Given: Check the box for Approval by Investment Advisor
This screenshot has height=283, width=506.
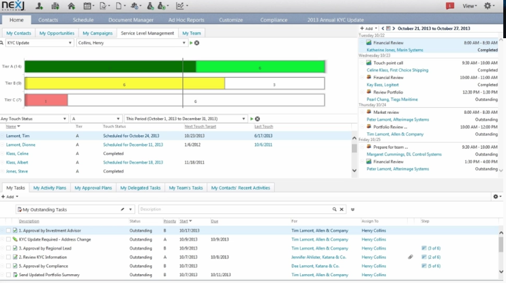Looking at the screenshot, I should (x=9, y=230).
